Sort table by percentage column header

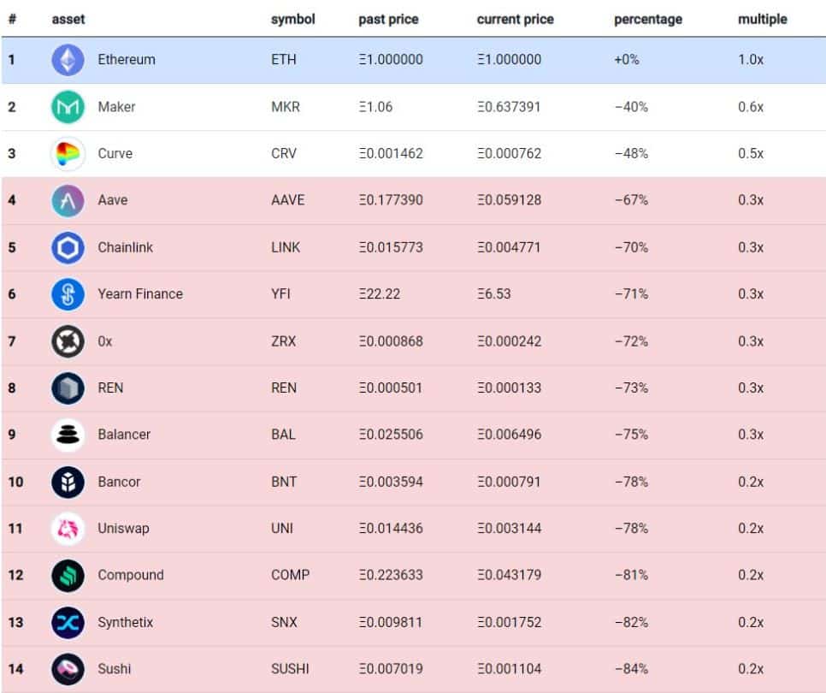point(647,19)
